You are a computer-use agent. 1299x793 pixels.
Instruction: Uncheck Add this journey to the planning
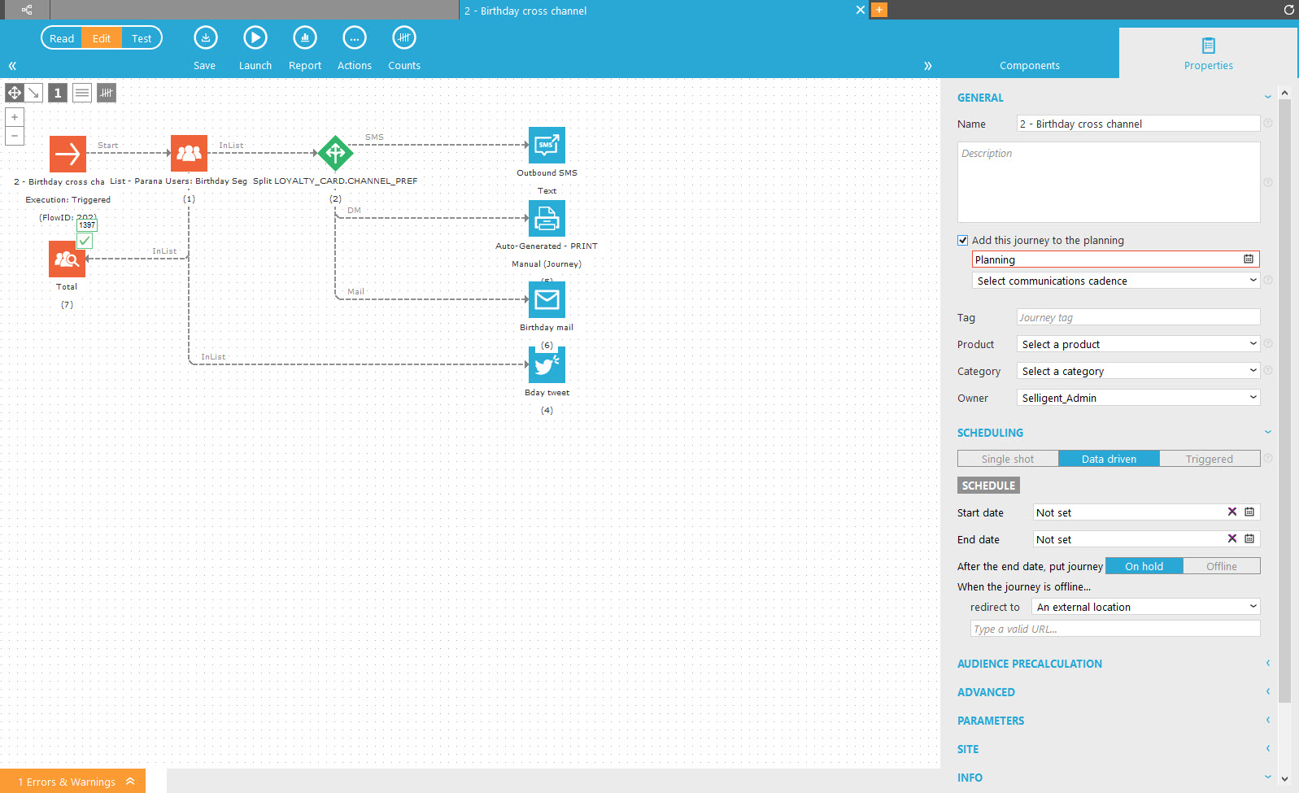tap(963, 241)
